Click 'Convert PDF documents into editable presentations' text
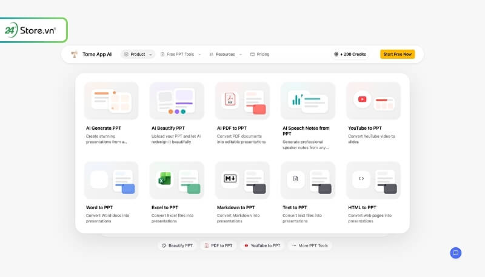This screenshot has height=277, width=485. [241, 139]
